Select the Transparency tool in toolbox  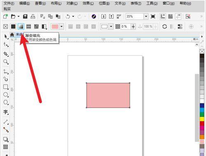coord(6,147)
